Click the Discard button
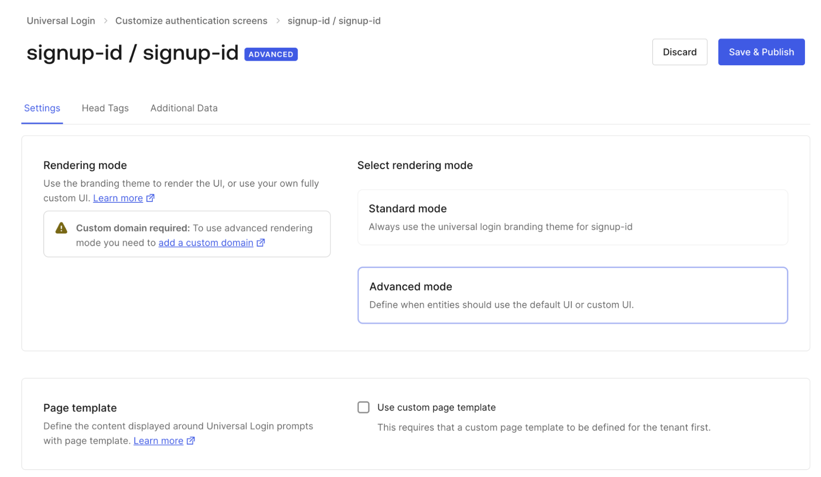Screen dimensions: 821x477 click(x=679, y=52)
